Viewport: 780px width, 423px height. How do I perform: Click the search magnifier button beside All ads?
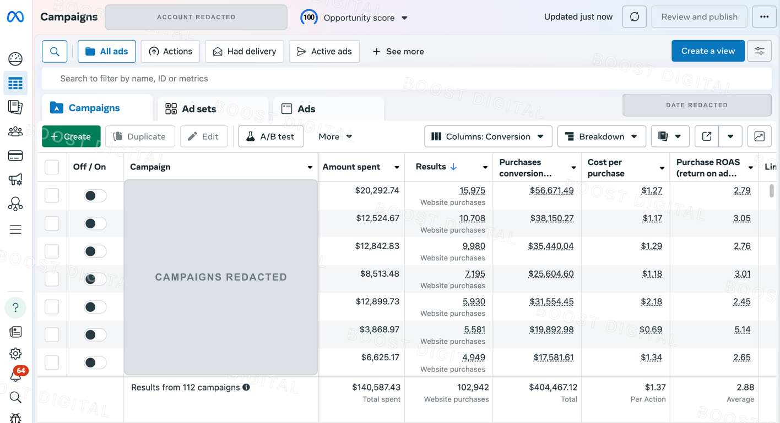(x=55, y=51)
